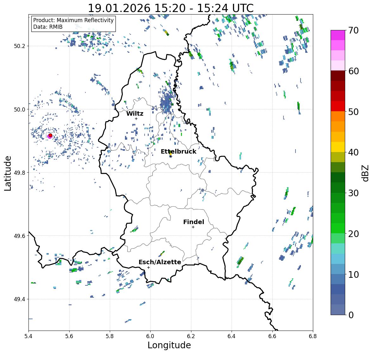Select the Ettelbruck city label
The width and height of the screenshot is (373, 353).
coord(179,152)
